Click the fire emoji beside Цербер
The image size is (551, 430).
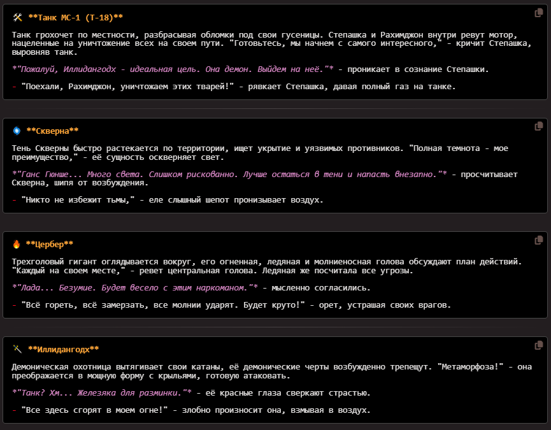17,244
